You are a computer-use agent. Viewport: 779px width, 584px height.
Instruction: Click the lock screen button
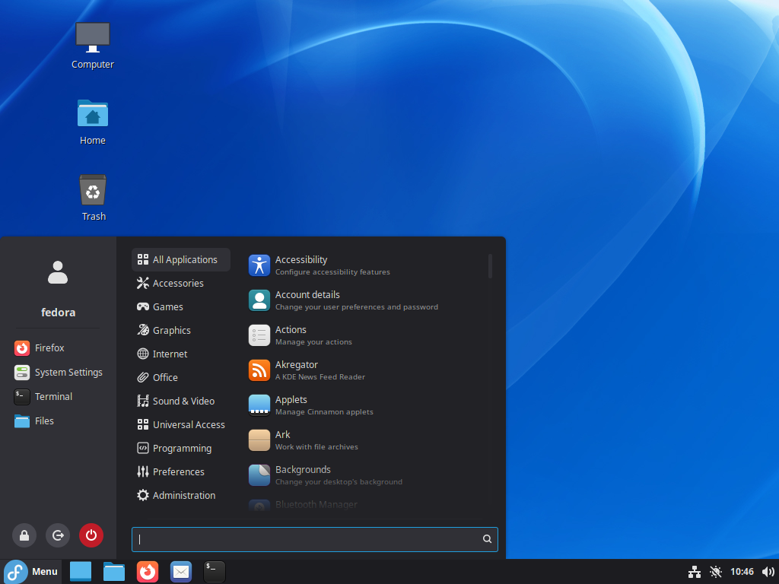coord(24,535)
